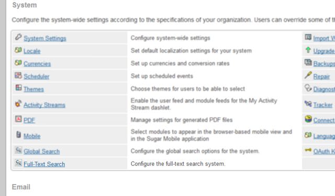335x196 pixels.
Task: Open the Upgrade link
Action: click(x=324, y=51)
